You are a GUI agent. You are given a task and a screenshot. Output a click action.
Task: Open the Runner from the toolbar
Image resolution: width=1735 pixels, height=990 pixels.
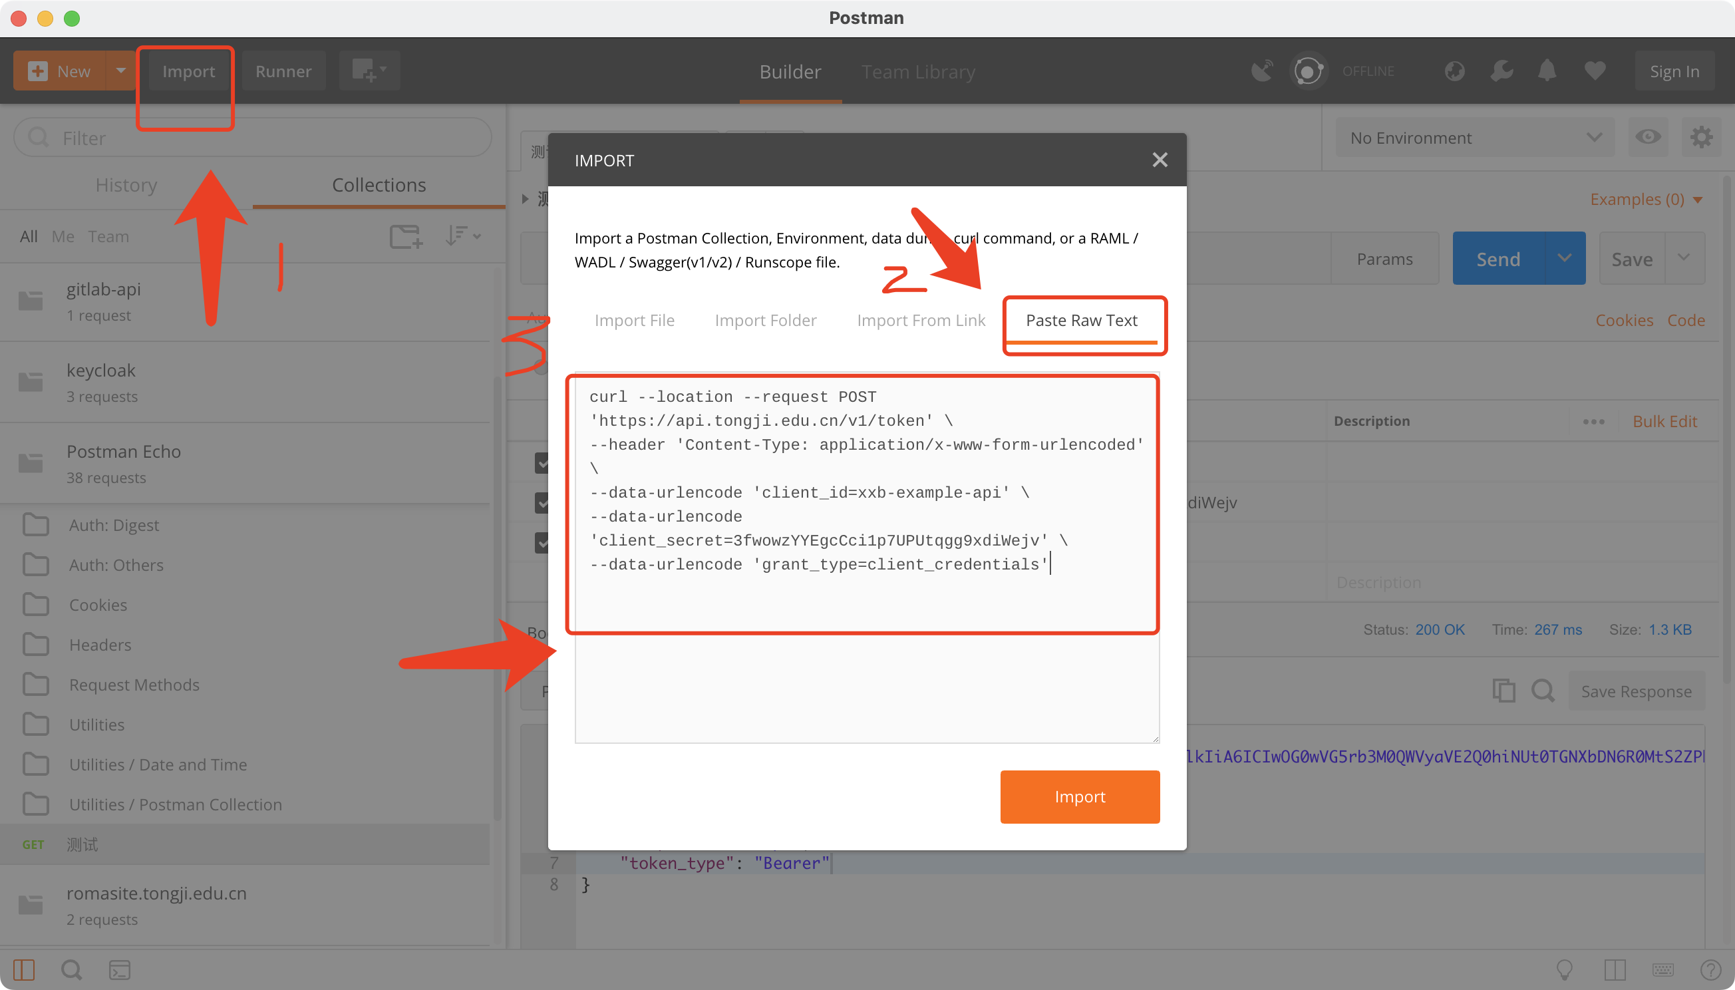tap(283, 71)
